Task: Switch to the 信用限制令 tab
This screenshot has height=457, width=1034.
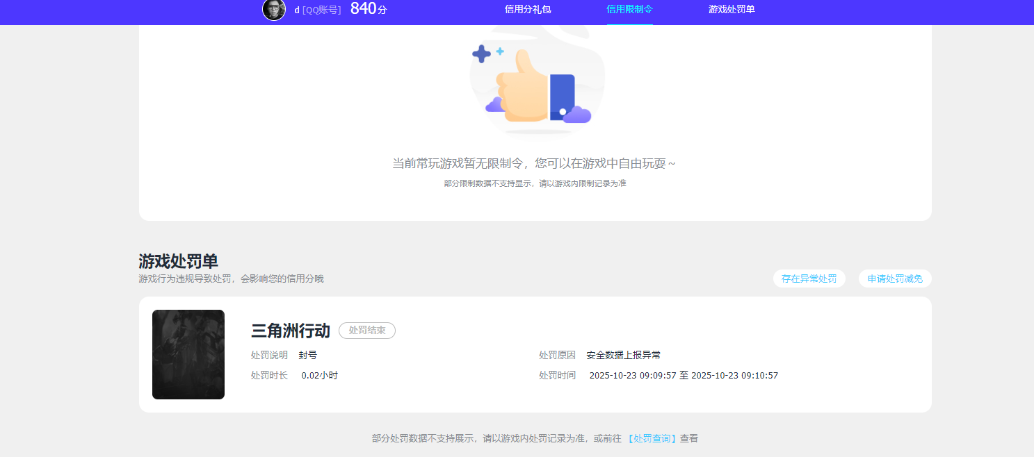Action: coord(629,10)
